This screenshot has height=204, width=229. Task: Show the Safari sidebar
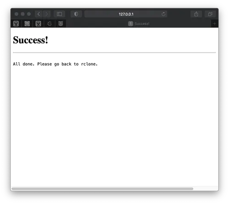pyautogui.click(x=60, y=14)
